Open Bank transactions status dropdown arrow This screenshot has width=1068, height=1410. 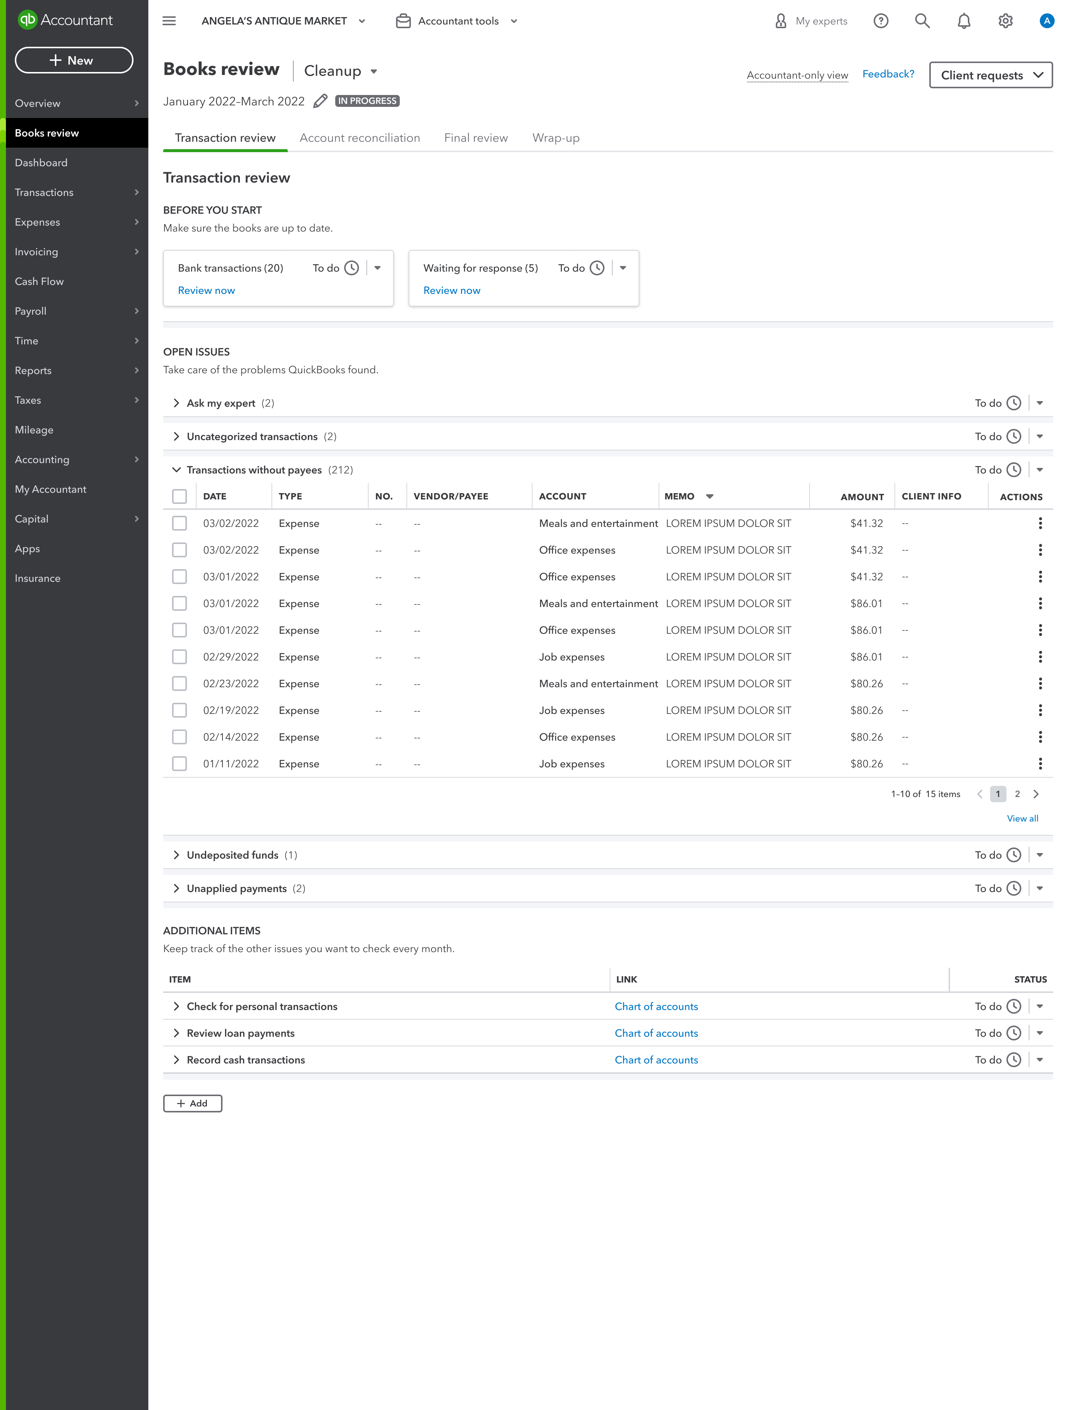coord(378,268)
